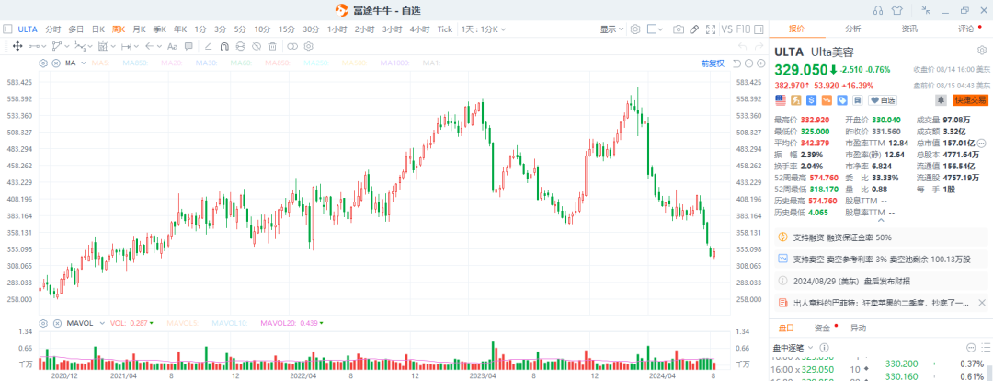Image resolution: width=993 pixels, height=381 pixels.
Task: Open the 资讯 news tab
Action: 910,29
